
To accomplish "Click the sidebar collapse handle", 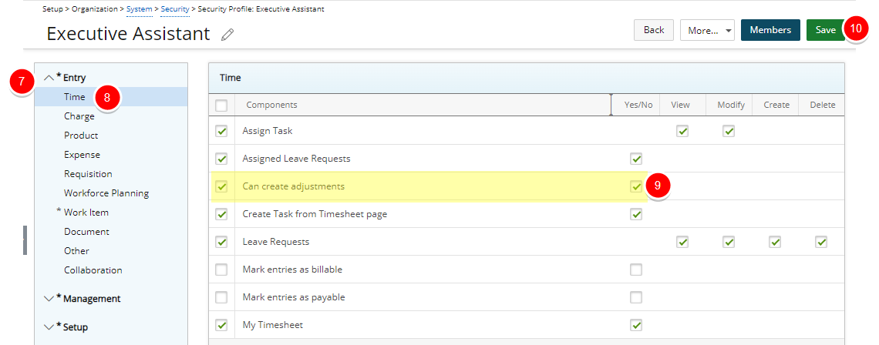I will [x=25, y=240].
